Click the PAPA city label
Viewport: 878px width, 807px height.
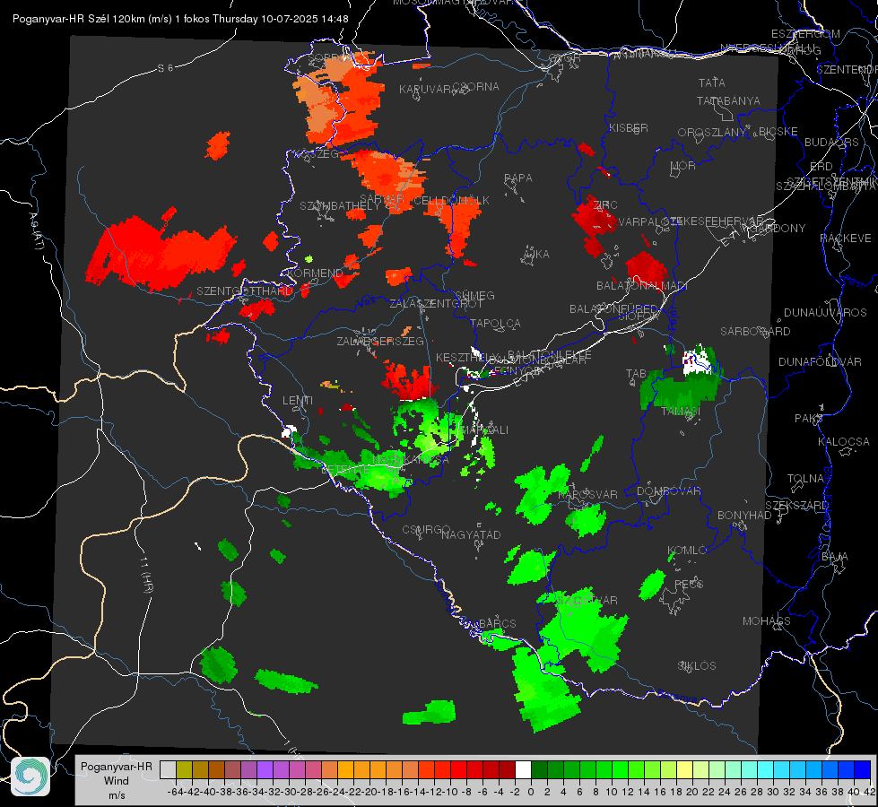518,178
